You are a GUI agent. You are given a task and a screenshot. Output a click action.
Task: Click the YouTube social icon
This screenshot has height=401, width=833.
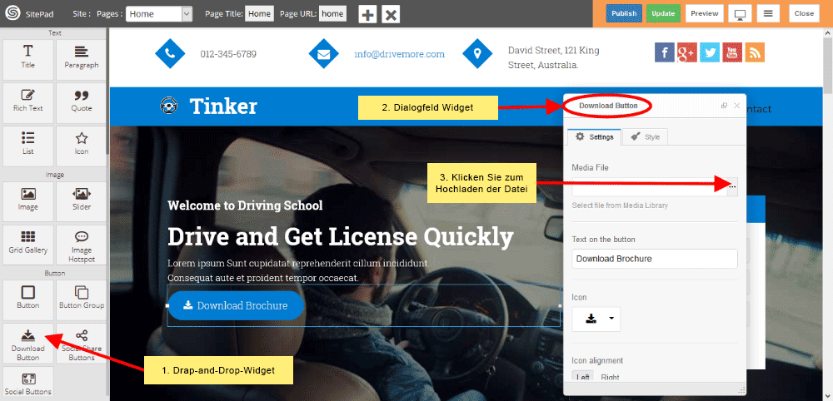732,52
